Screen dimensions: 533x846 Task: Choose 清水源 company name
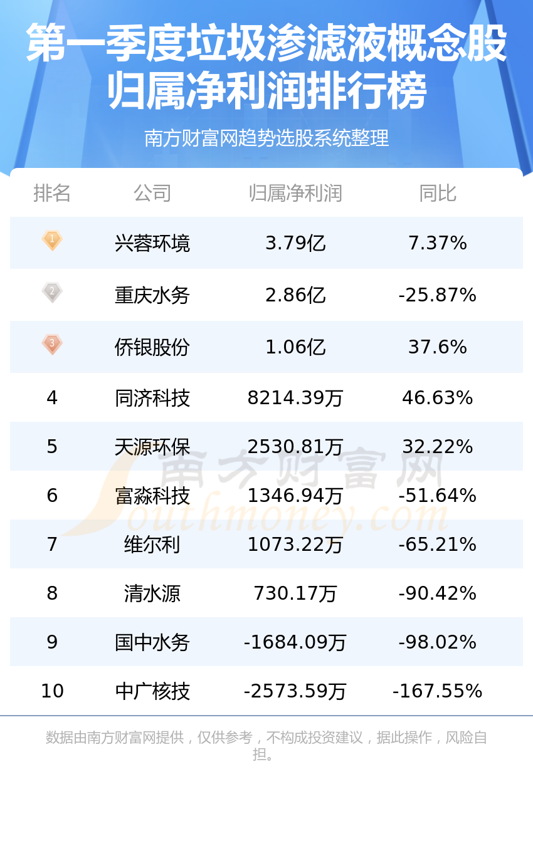[152, 593]
